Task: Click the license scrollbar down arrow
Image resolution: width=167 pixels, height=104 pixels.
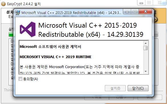Action: coord(146,72)
